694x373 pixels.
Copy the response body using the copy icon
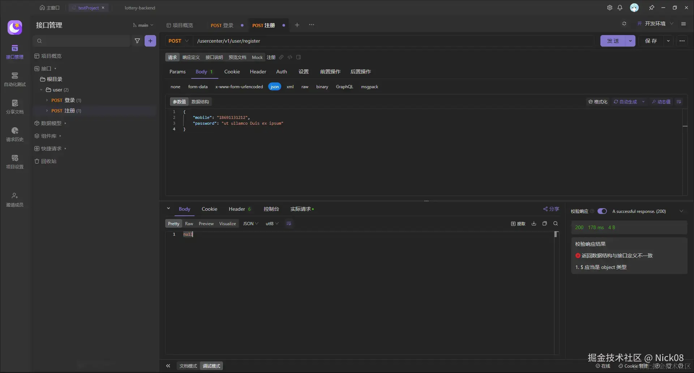545,224
